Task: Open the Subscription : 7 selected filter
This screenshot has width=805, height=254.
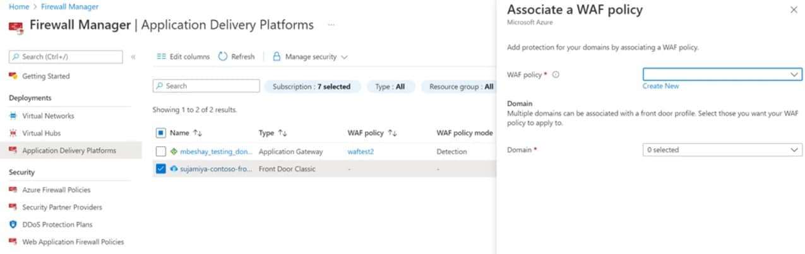Action: [x=312, y=86]
